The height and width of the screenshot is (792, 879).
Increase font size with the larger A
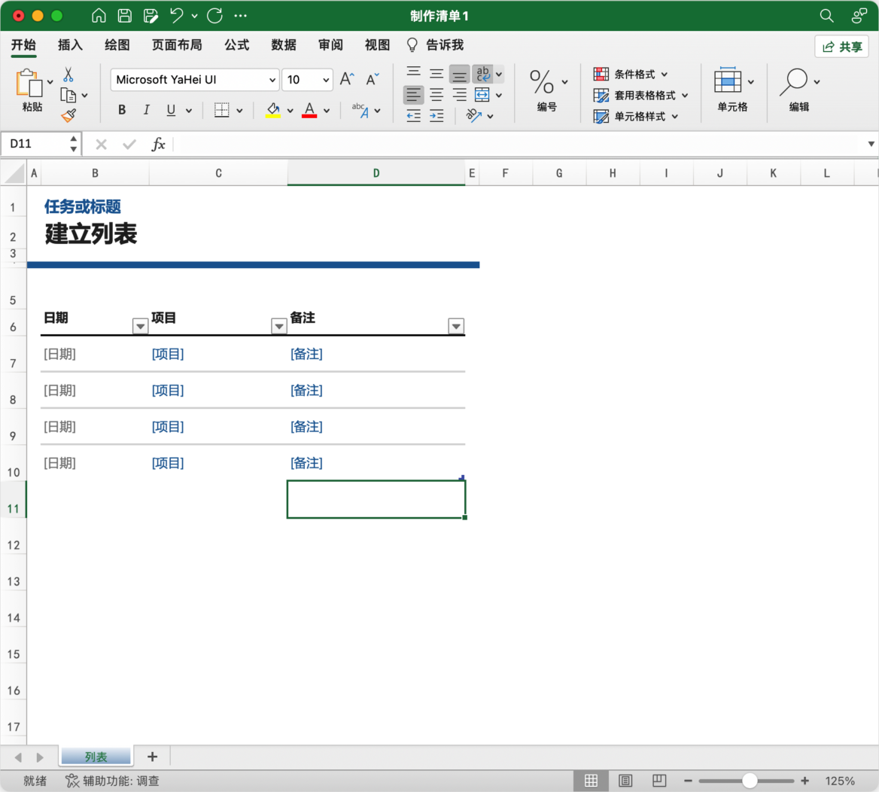347,79
